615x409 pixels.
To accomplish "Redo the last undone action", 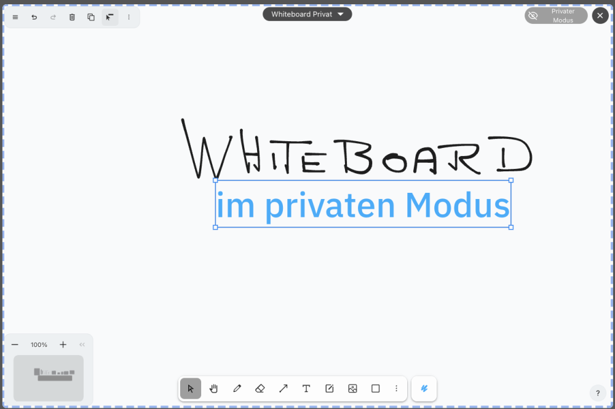I will tap(53, 17).
